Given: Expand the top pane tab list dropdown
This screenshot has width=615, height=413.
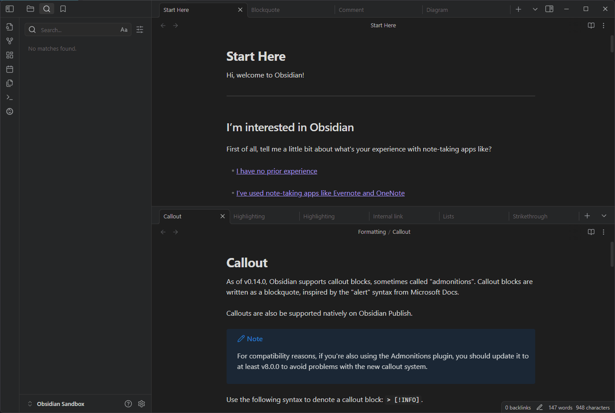Looking at the screenshot, I should click(x=535, y=9).
